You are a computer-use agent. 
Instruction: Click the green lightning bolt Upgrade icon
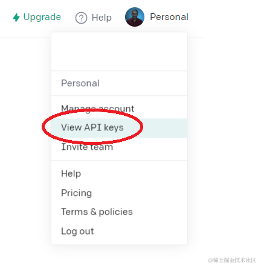(x=16, y=18)
